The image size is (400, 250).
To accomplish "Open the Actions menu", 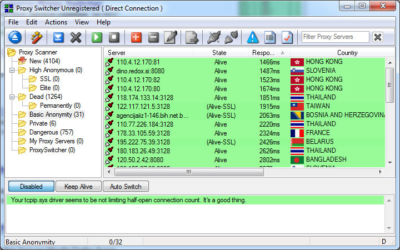I will click(x=56, y=22).
